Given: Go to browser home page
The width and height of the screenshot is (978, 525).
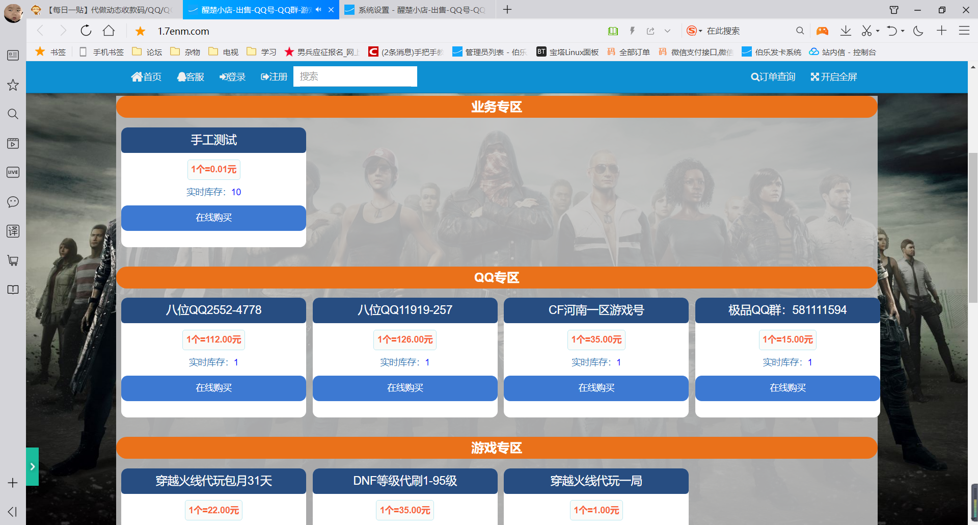Looking at the screenshot, I should click(108, 31).
